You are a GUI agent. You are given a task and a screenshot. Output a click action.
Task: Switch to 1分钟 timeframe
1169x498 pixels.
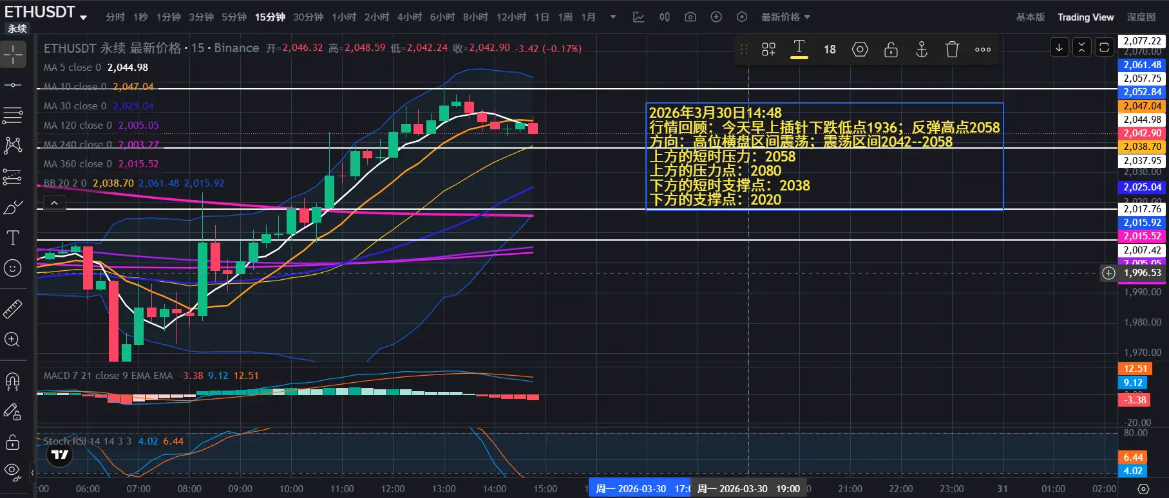click(x=169, y=17)
